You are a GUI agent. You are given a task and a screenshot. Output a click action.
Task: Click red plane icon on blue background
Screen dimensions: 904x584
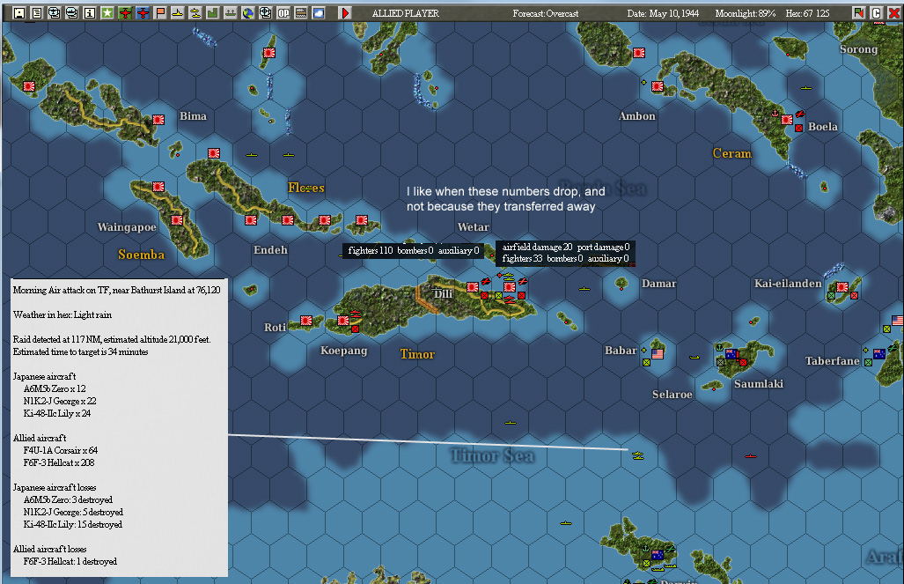pos(143,12)
